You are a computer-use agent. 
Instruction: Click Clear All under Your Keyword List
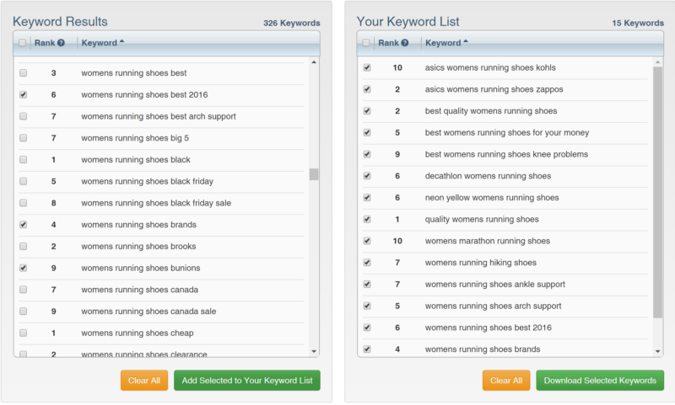point(506,381)
